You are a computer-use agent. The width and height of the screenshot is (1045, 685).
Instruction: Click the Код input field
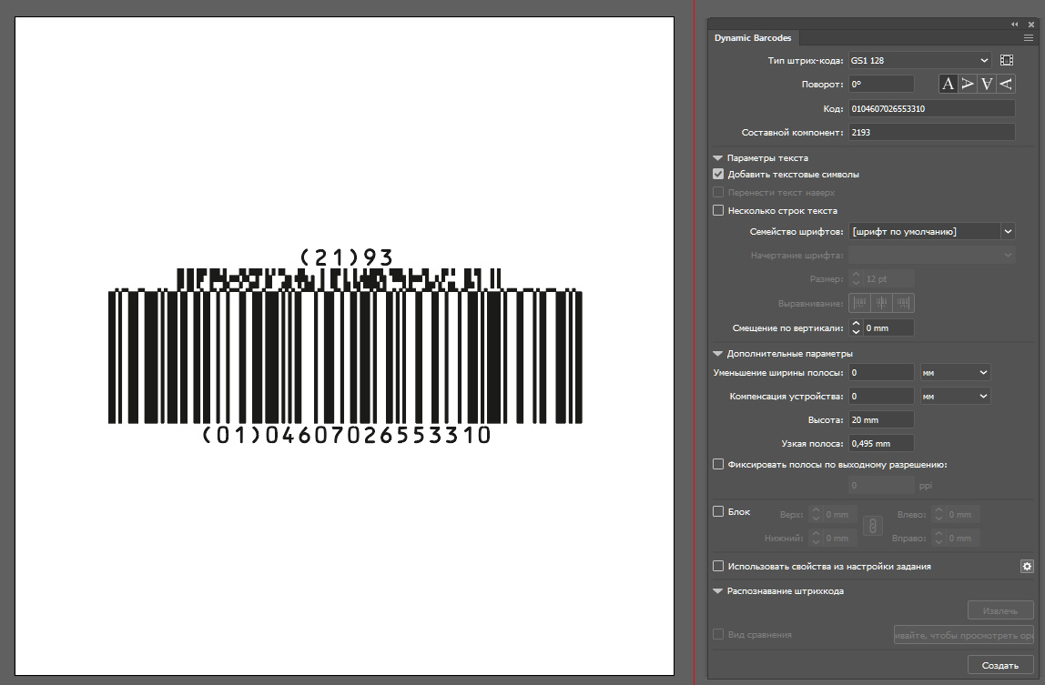coord(932,108)
